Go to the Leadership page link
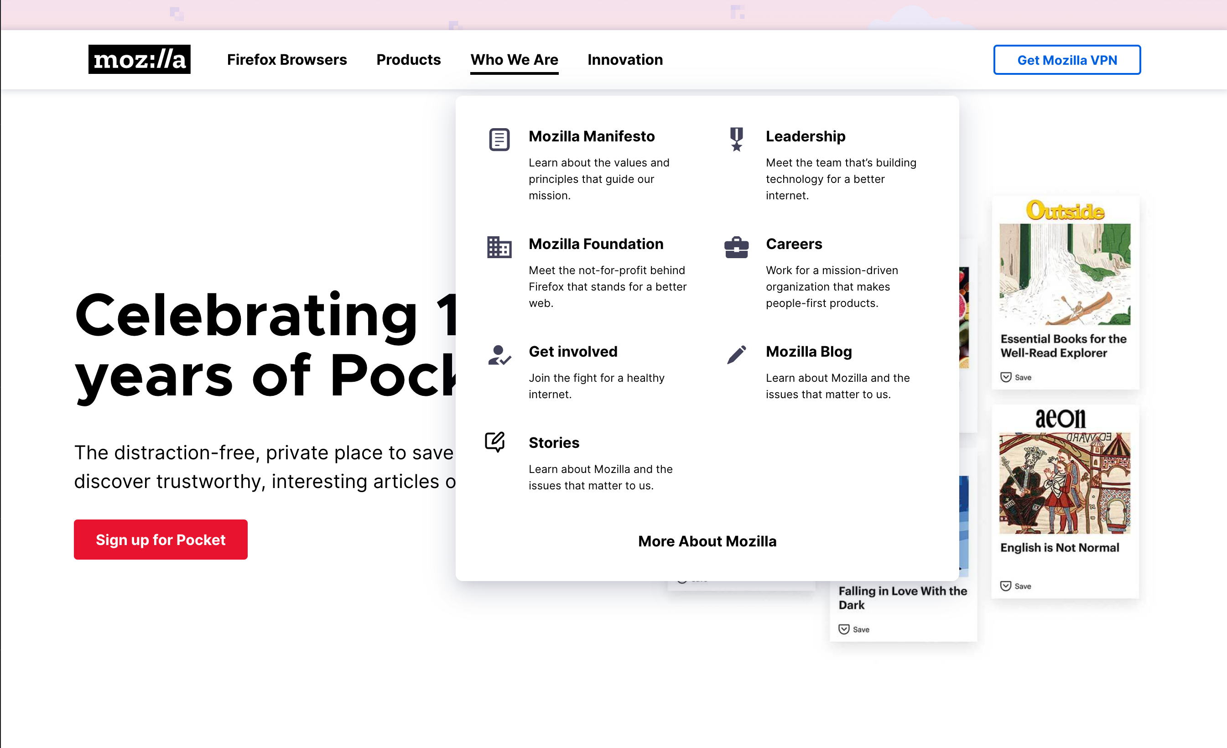This screenshot has height=748, width=1227. coord(805,136)
